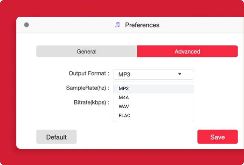Switch to the General tab

point(87,51)
